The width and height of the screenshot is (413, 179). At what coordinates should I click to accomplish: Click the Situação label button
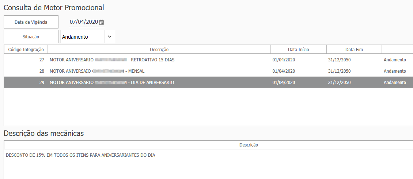[31, 37]
